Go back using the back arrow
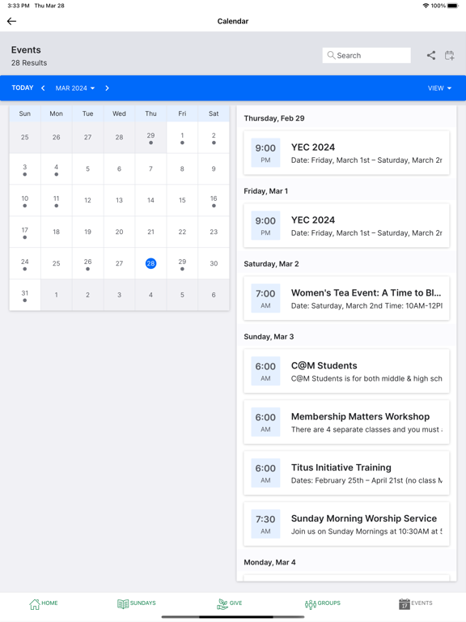This screenshot has height=622, width=466. [x=11, y=21]
